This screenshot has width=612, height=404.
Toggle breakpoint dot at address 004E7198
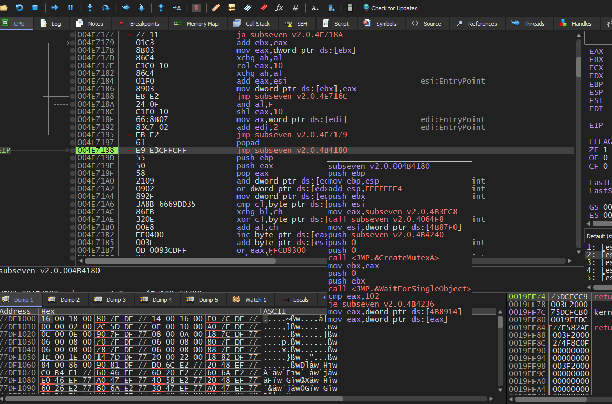pos(72,150)
